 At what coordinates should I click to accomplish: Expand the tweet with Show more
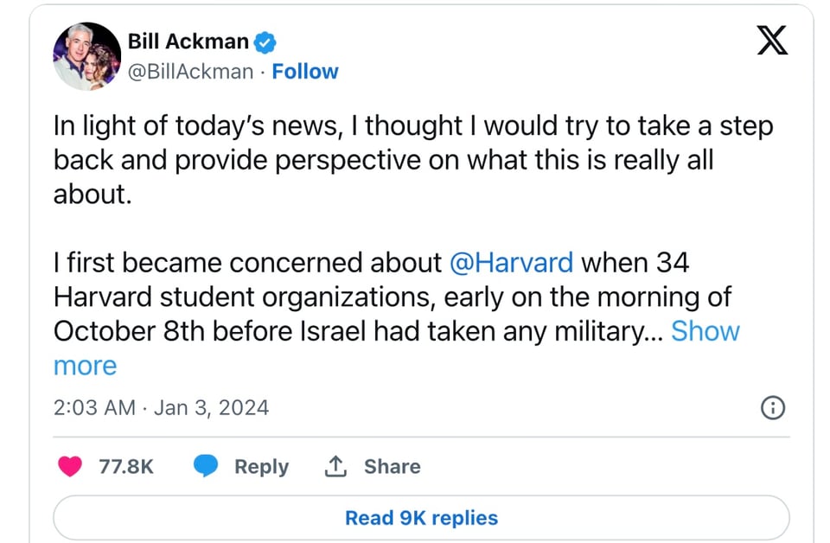coord(705,331)
